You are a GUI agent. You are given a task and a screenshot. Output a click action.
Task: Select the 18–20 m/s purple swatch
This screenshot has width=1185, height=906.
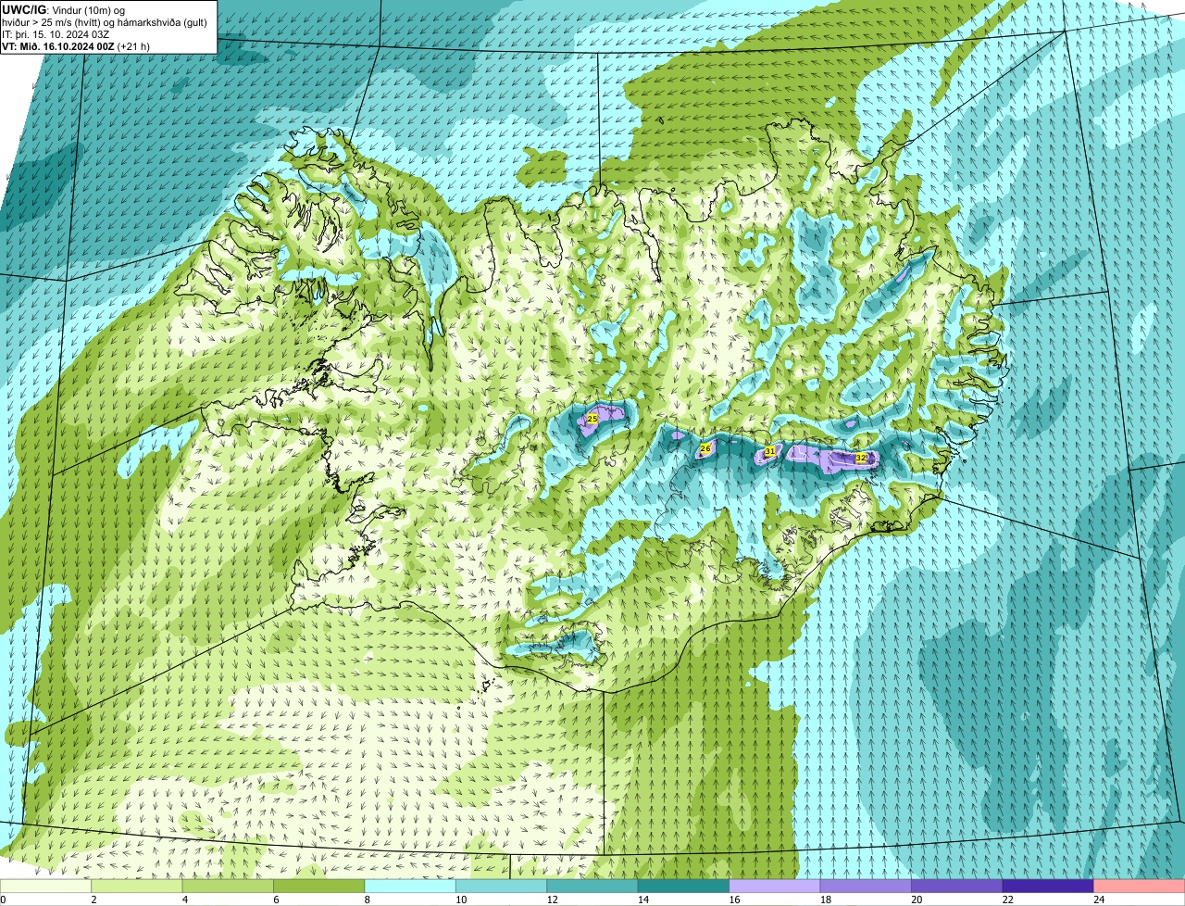[867, 886]
